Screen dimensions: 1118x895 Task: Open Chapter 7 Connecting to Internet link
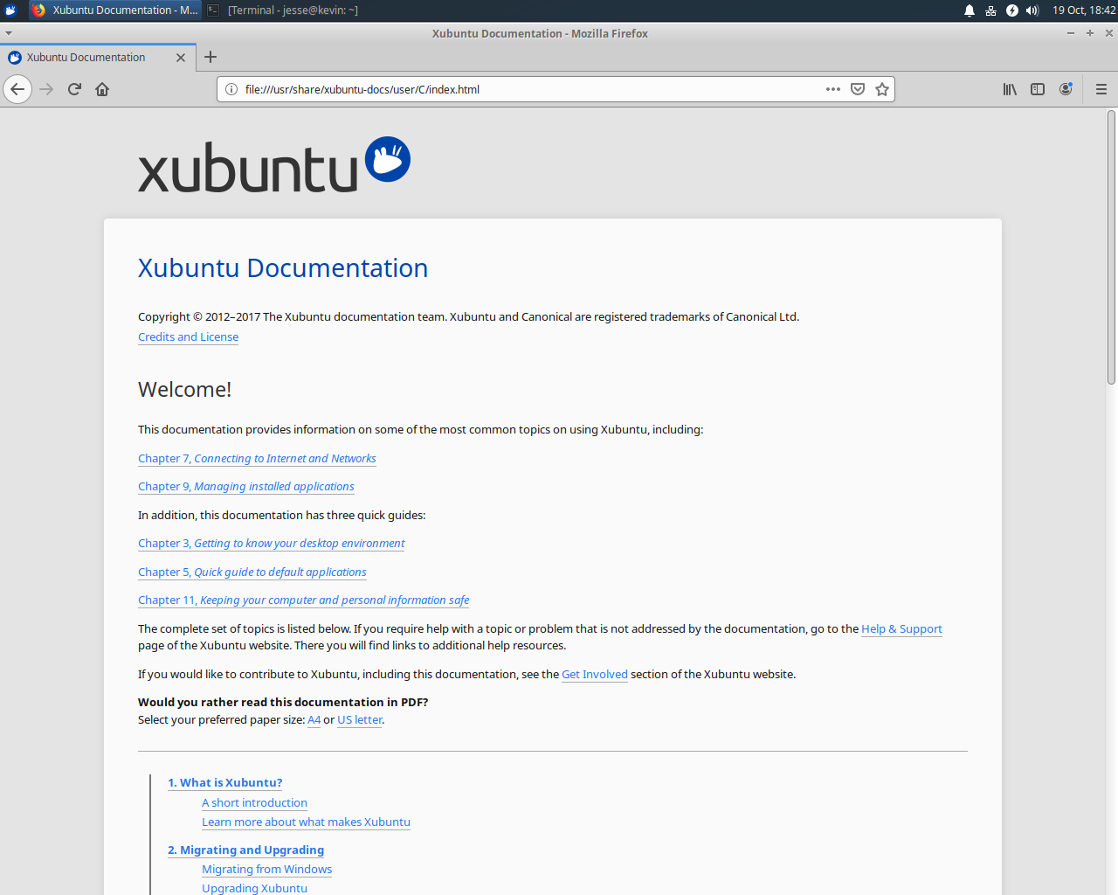(257, 459)
